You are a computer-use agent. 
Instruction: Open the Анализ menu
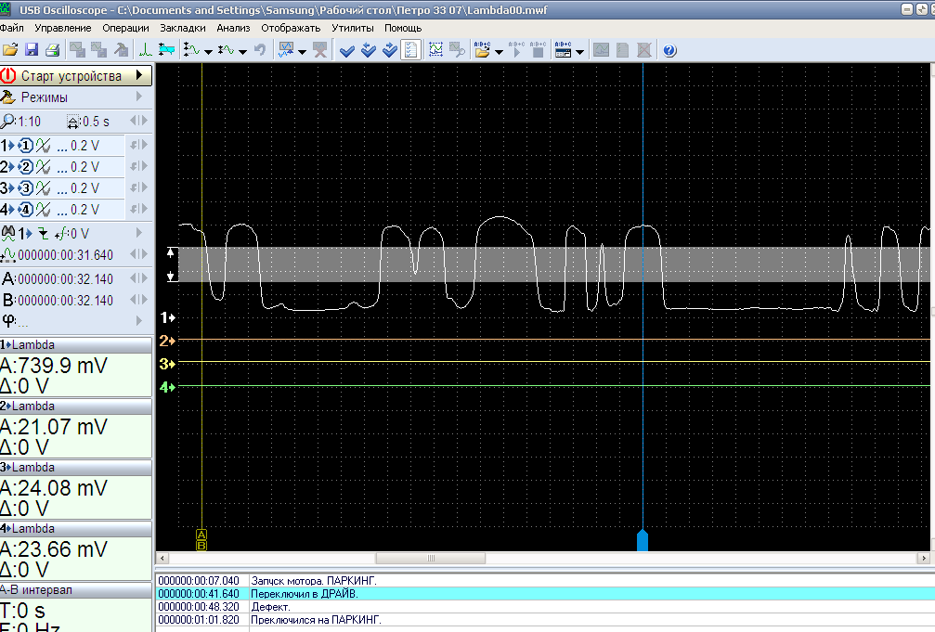(x=233, y=28)
